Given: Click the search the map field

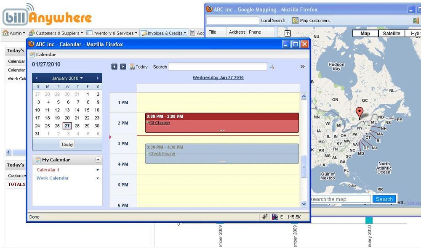Looking at the screenshot, I should tap(341, 199).
